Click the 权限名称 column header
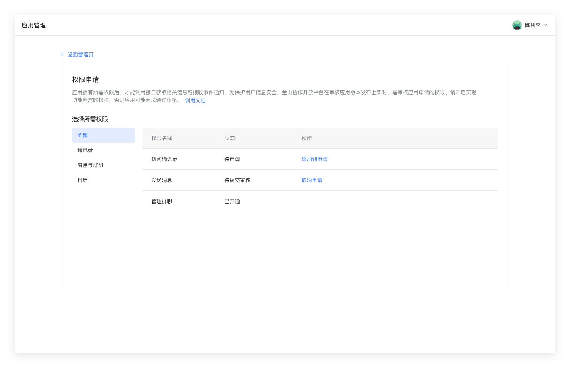The height and width of the screenshot is (368, 570). click(162, 138)
